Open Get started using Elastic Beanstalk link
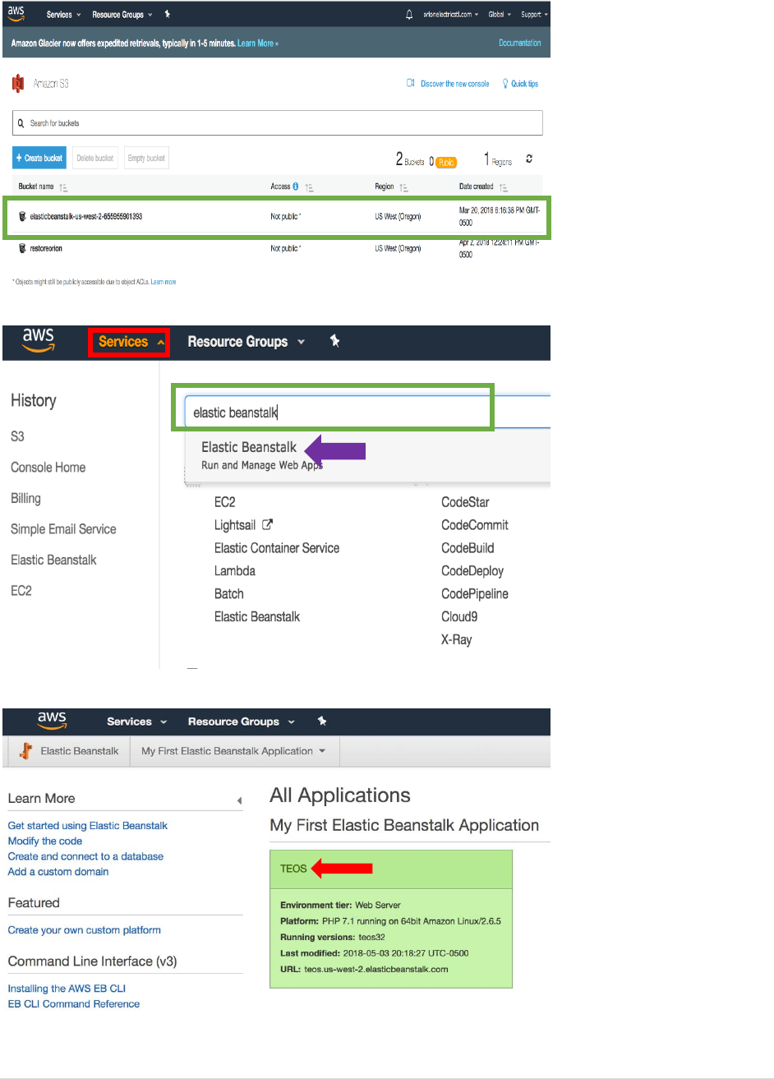The height and width of the screenshot is (1079, 774). (x=88, y=826)
